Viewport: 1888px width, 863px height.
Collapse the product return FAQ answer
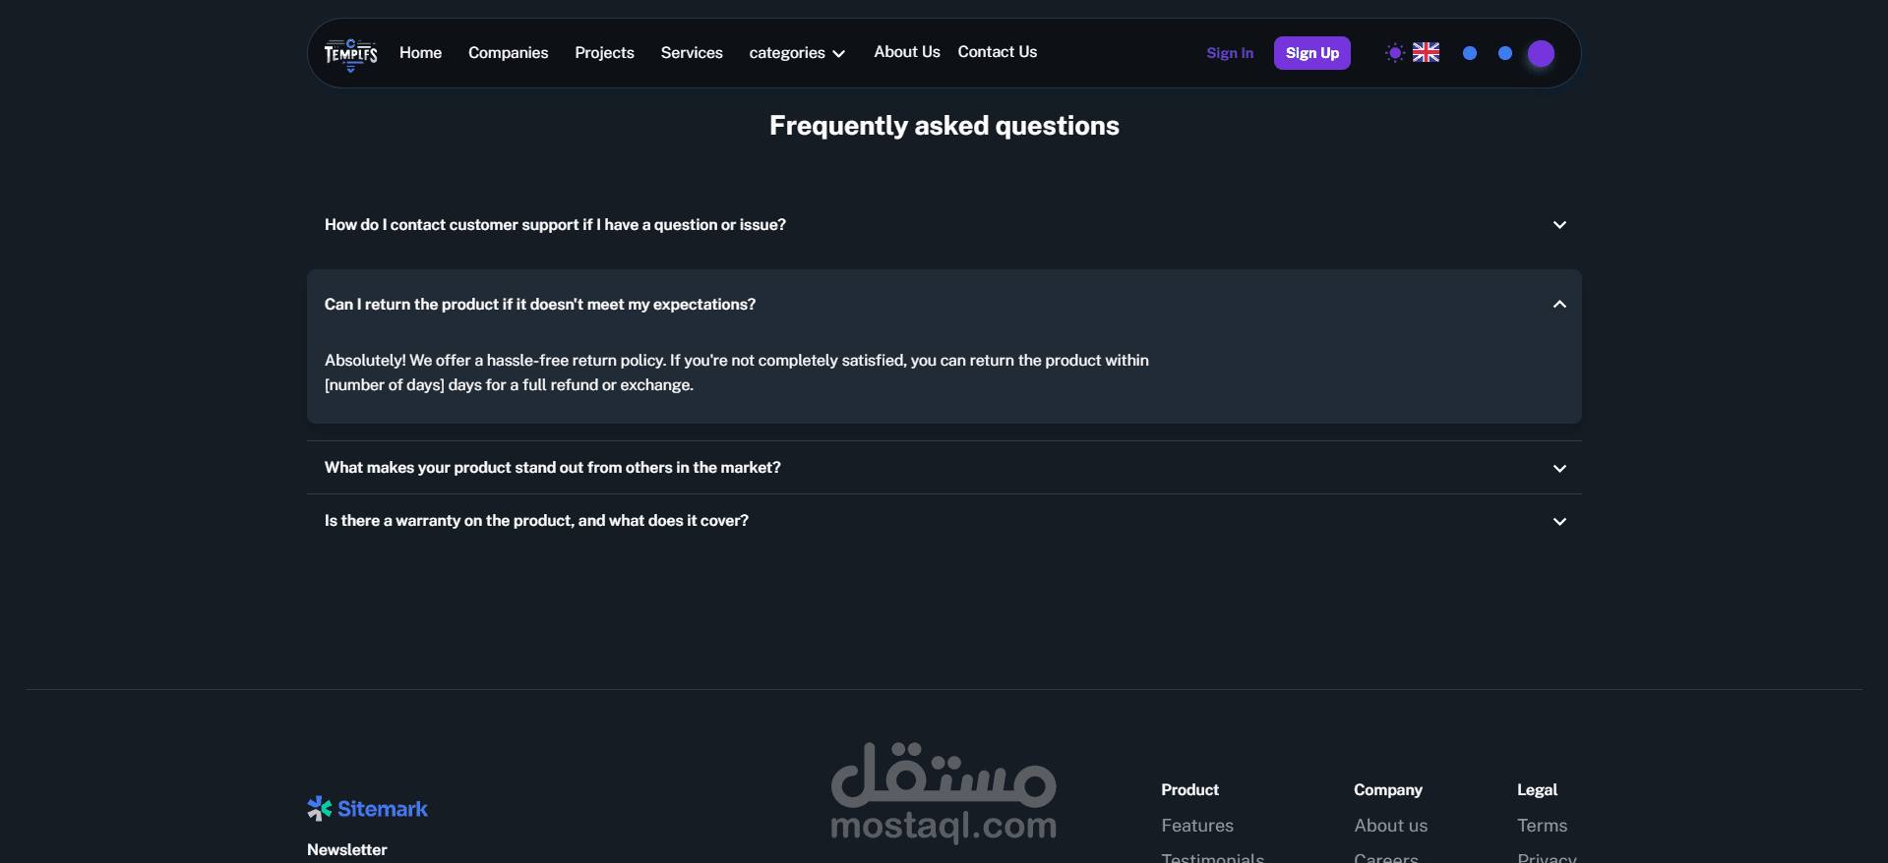click(x=1558, y=305)
